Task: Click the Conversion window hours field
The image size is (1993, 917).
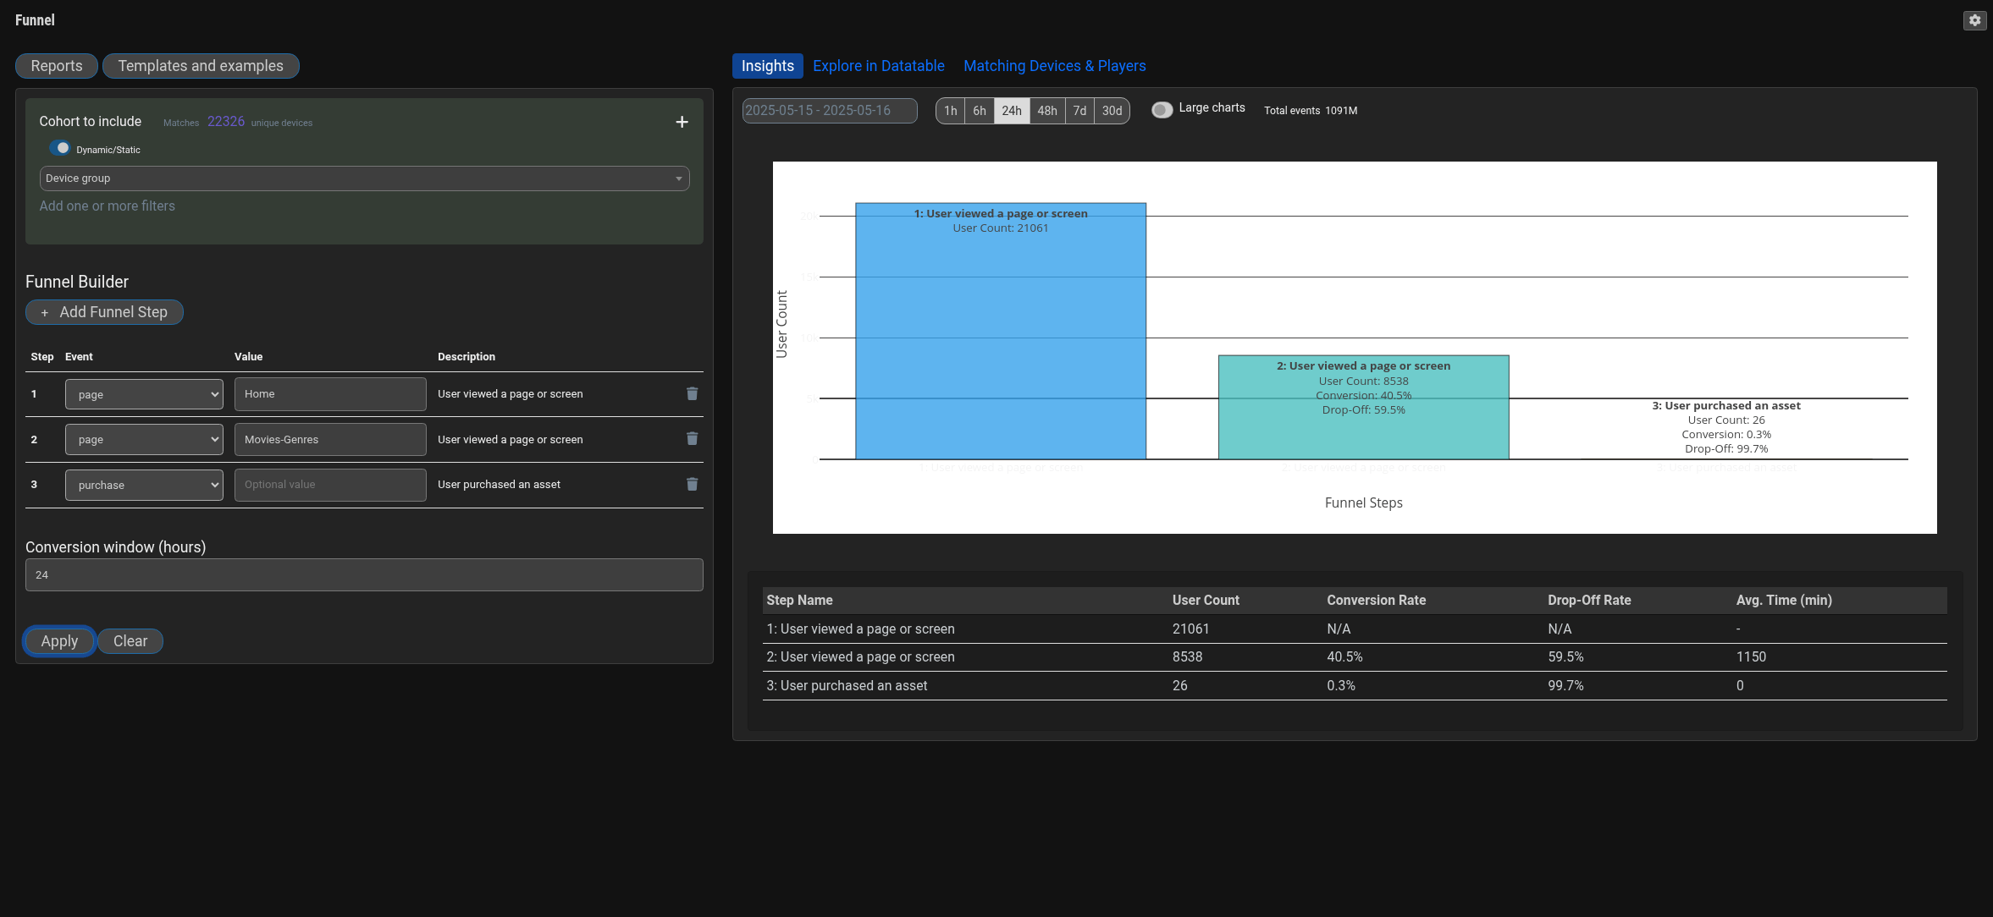Action: 364,575
